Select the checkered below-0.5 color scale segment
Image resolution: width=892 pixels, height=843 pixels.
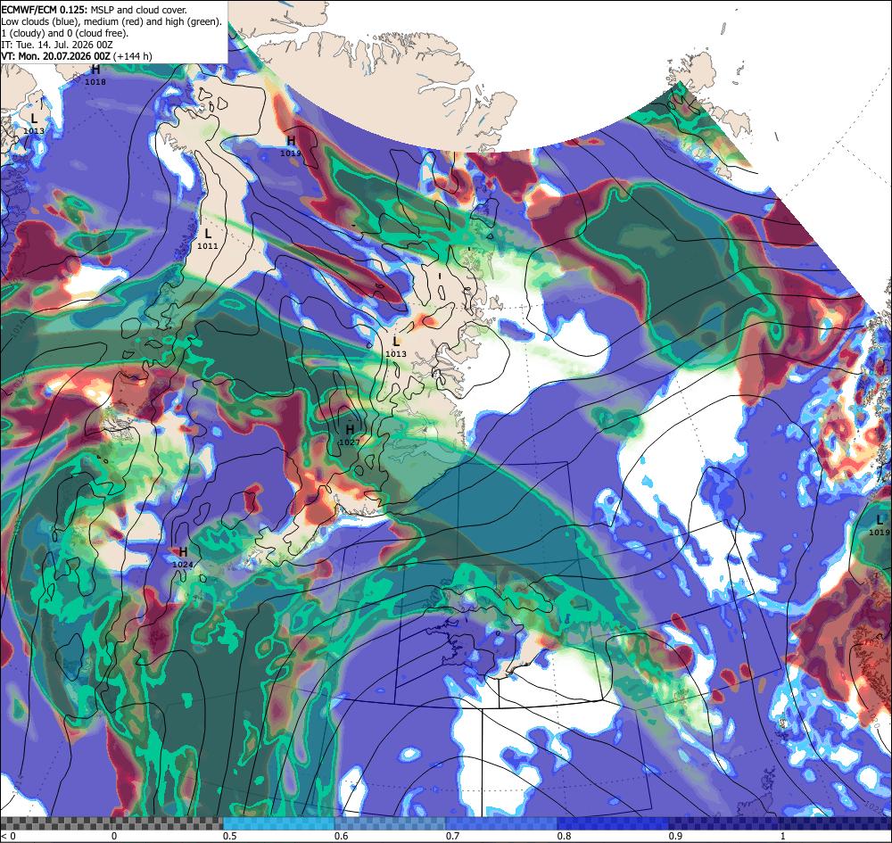click(111, 823)
